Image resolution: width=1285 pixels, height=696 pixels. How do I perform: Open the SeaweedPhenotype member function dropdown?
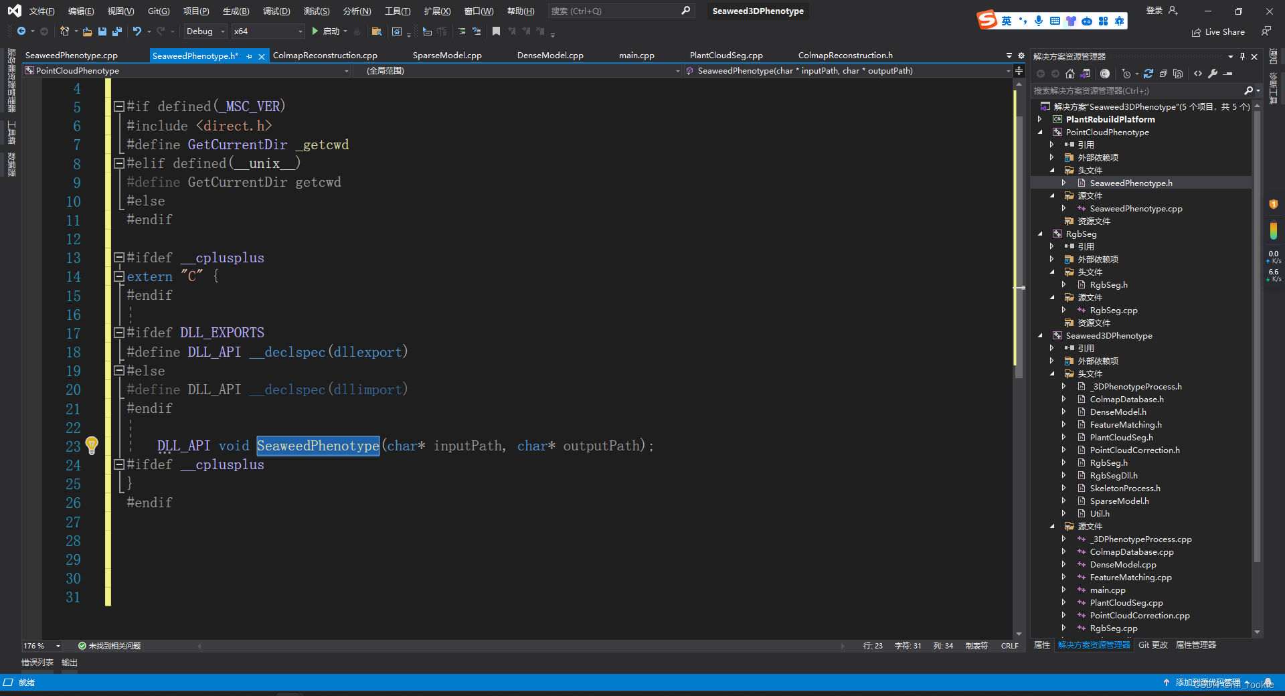pyautogui.click(x=848, y=70)
